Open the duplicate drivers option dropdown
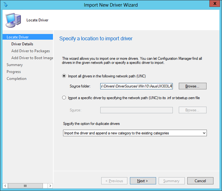222x191 pixels. 135,133
